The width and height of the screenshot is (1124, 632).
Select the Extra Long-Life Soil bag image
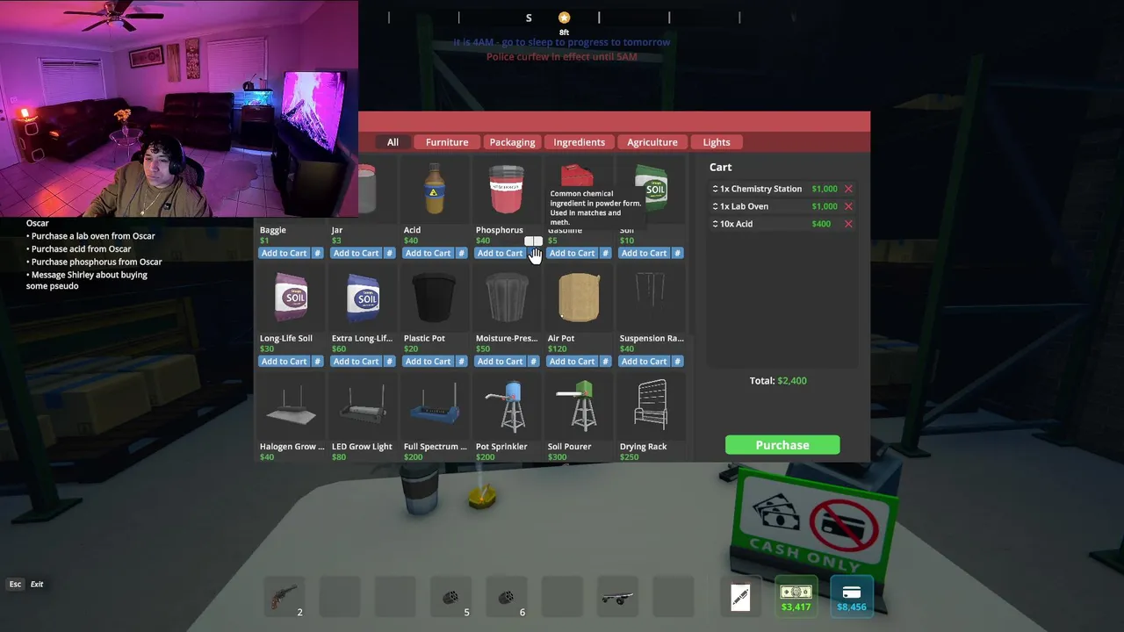[363, 298]
